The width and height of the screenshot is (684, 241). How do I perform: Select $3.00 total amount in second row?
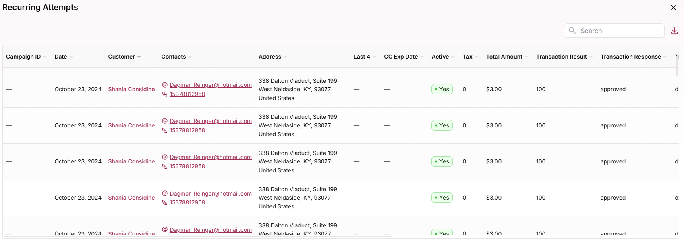(x=494, y=125)
